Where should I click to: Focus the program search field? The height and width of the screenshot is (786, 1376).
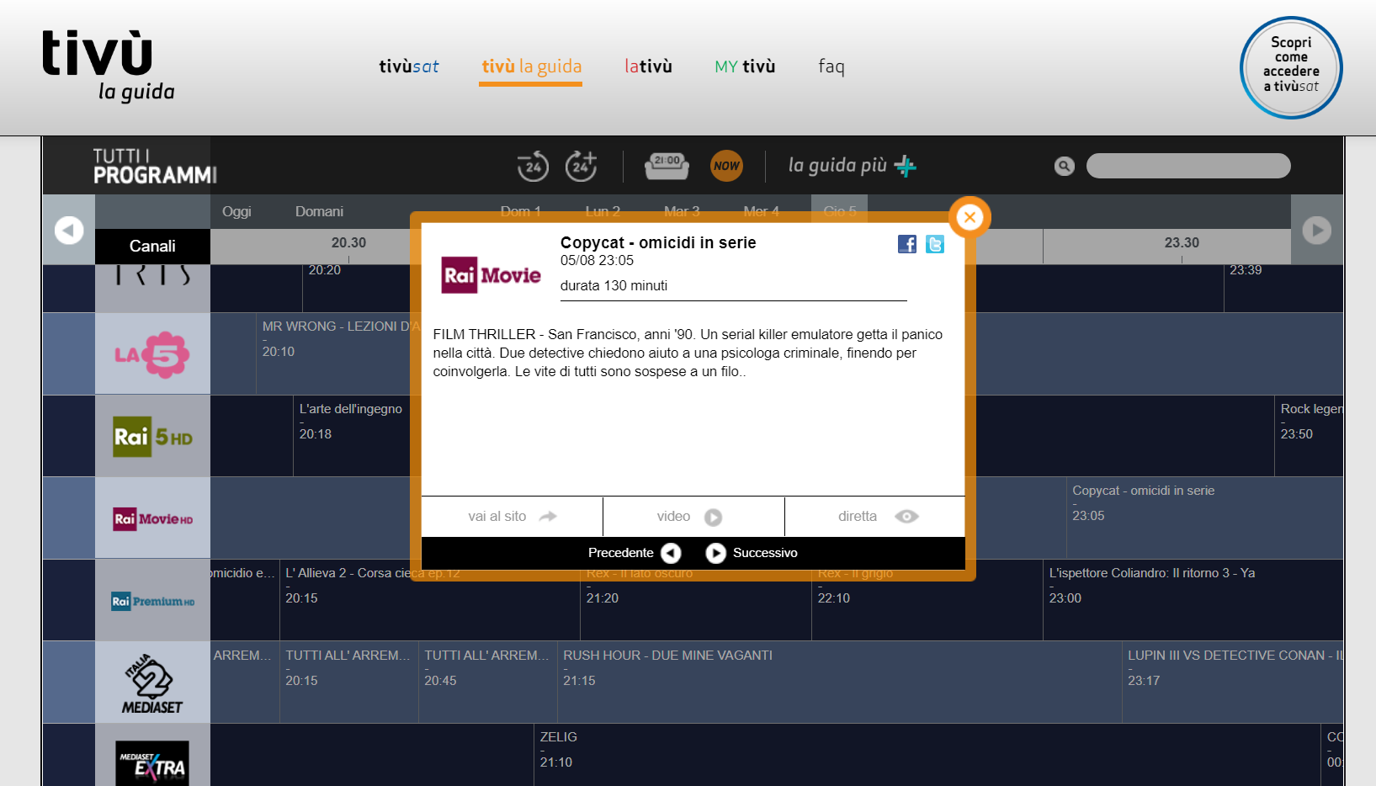pyautogui.click(x=1188, y=166)
